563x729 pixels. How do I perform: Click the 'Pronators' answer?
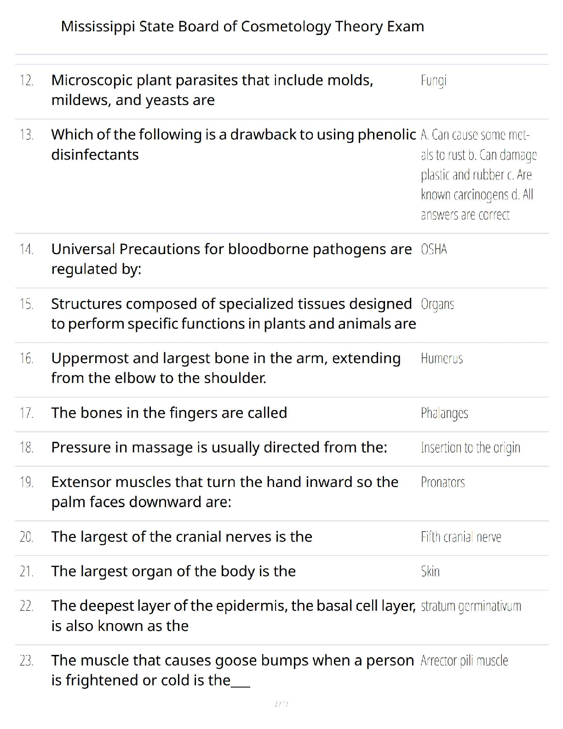pos(442,482)
